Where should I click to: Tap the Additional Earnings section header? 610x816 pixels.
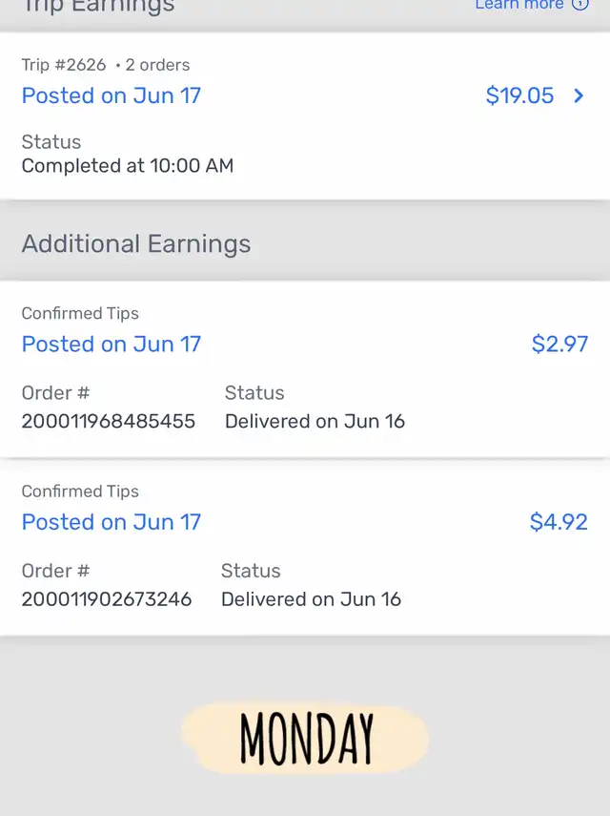coord(136,243)
